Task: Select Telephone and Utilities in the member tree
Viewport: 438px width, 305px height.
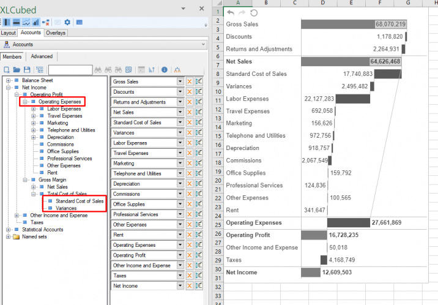Action: [x=71, y=130]
